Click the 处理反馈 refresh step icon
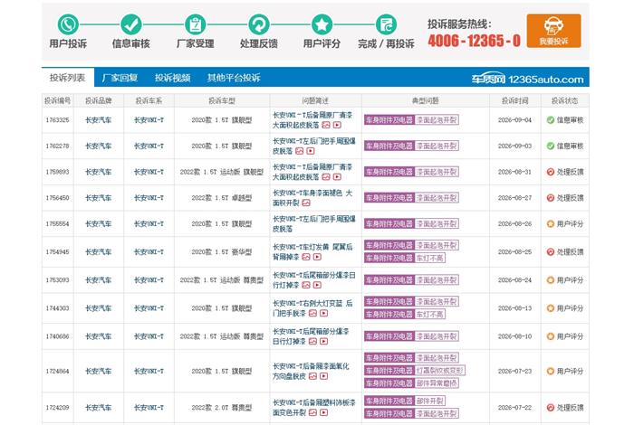Viewport: 634px width, 425px height. [x=258, y=24]
